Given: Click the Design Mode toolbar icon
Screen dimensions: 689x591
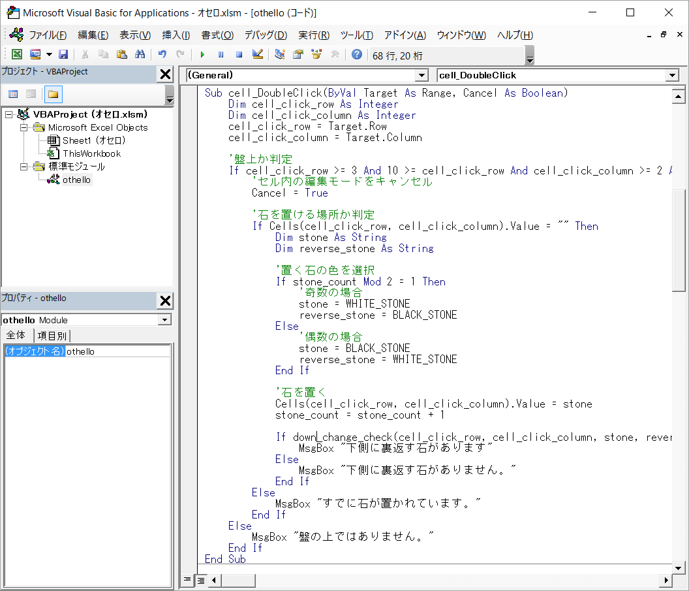Looking at the screenshot, I should (x=258, y=55).
